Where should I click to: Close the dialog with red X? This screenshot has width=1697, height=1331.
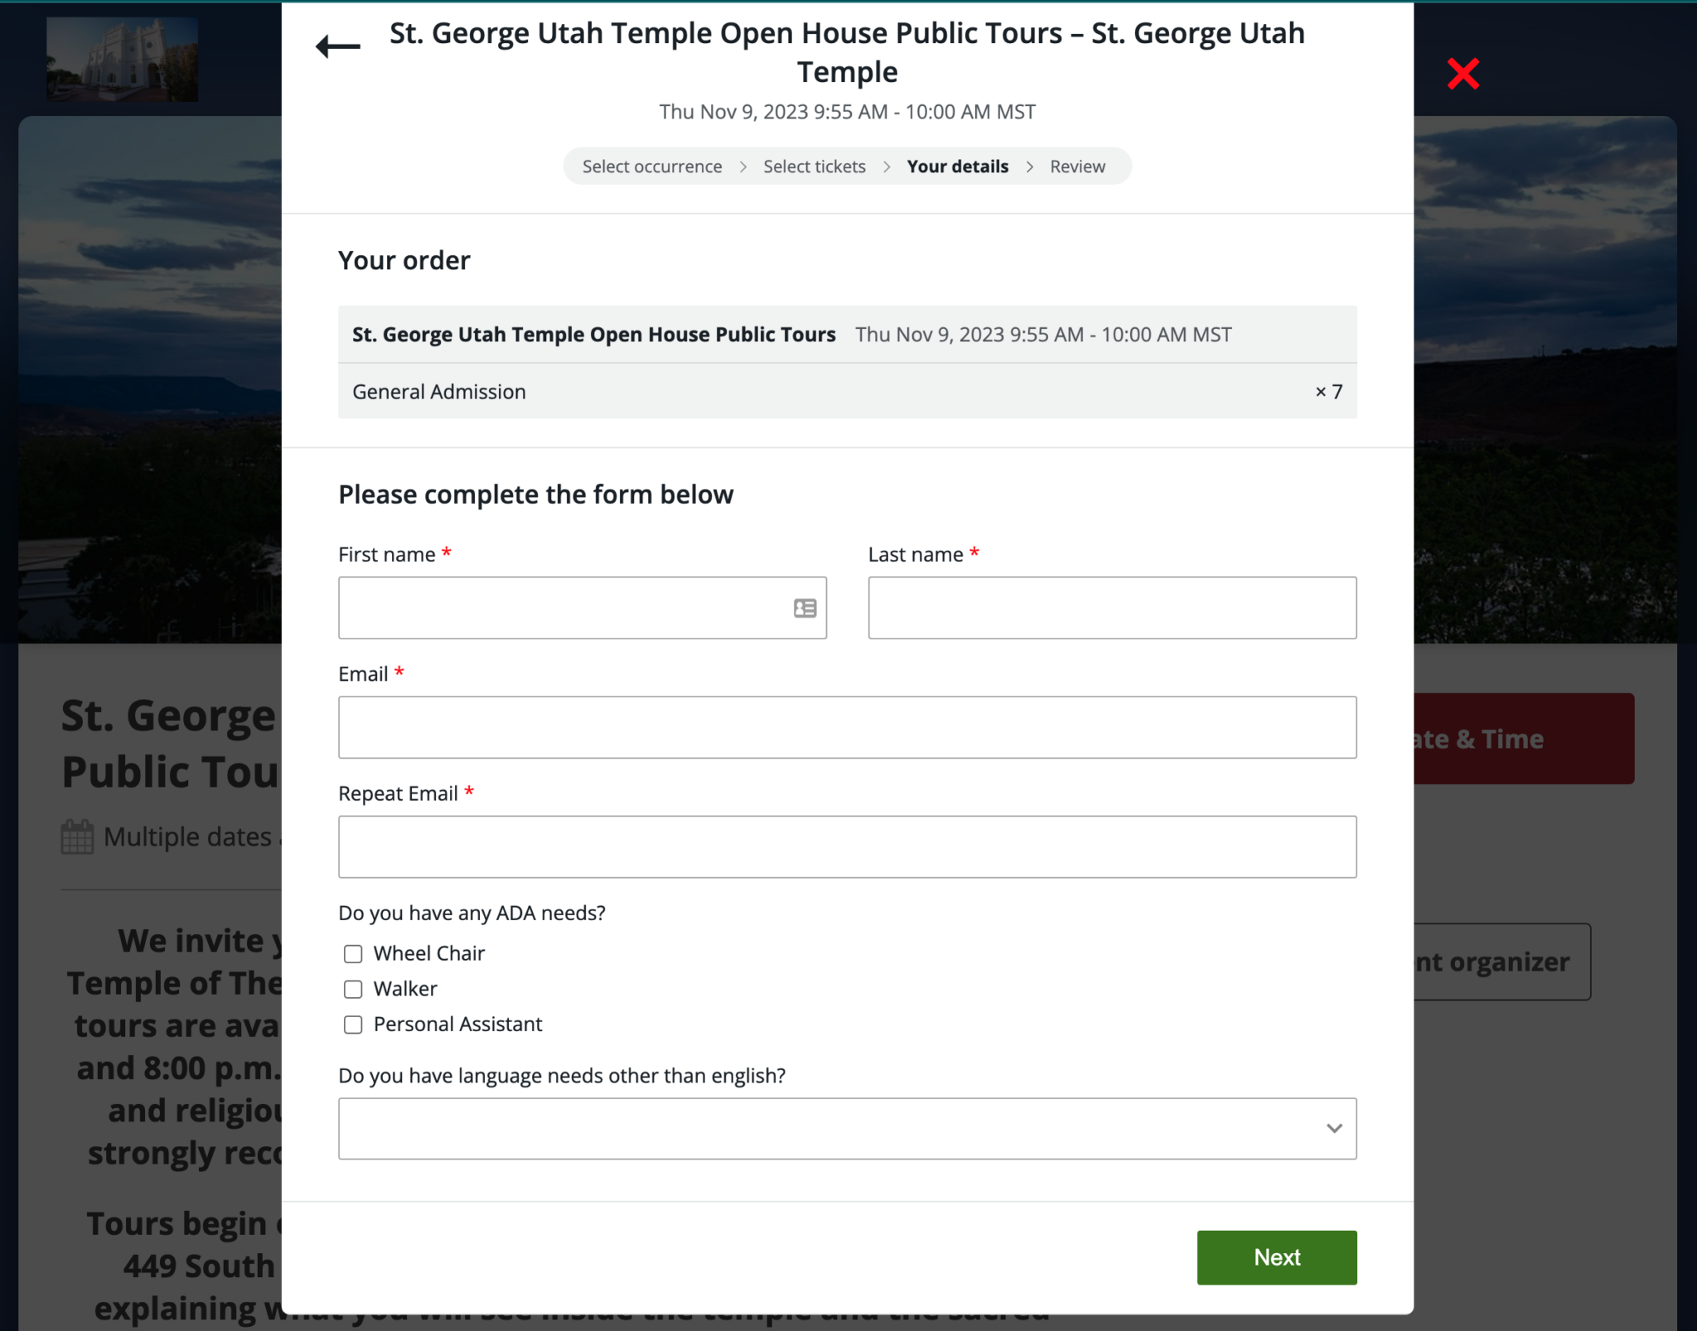point(1463,74)
